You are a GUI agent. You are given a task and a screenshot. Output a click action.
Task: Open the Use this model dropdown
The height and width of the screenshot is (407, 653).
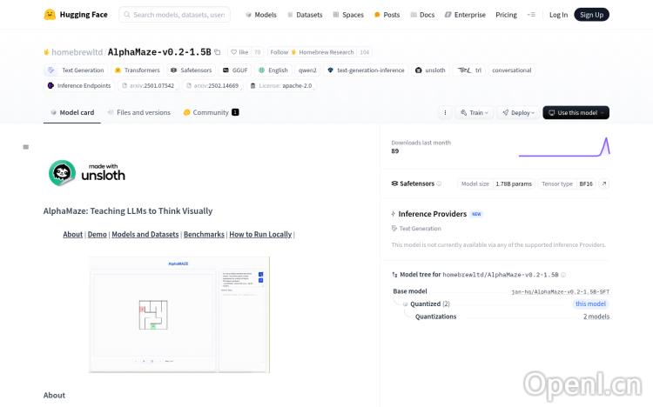(x=576, y=113)
